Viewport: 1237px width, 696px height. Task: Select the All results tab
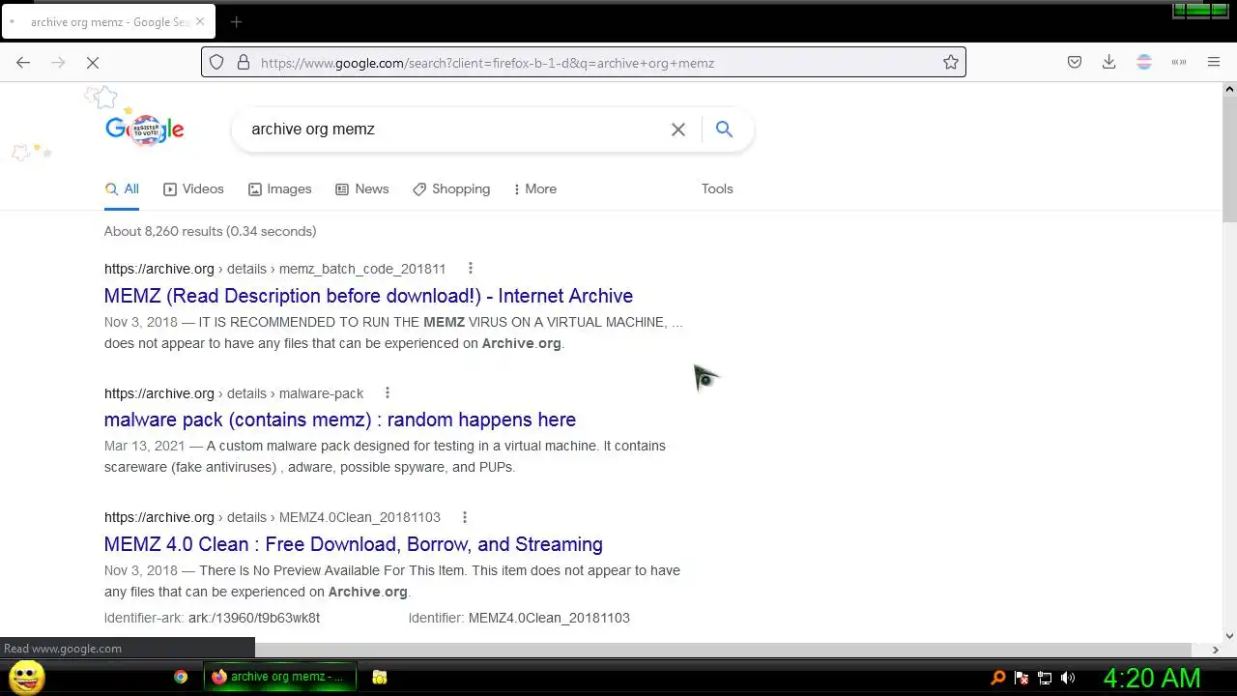[122, 189]
